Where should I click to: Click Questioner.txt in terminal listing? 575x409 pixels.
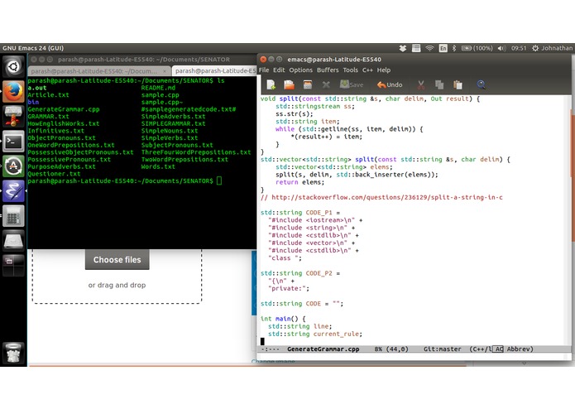54,174
